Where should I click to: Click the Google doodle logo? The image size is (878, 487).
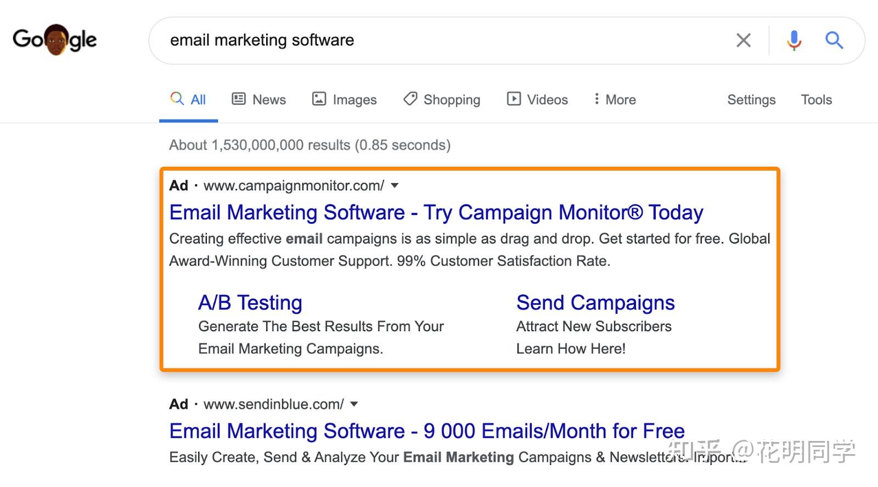pos(54,39)
